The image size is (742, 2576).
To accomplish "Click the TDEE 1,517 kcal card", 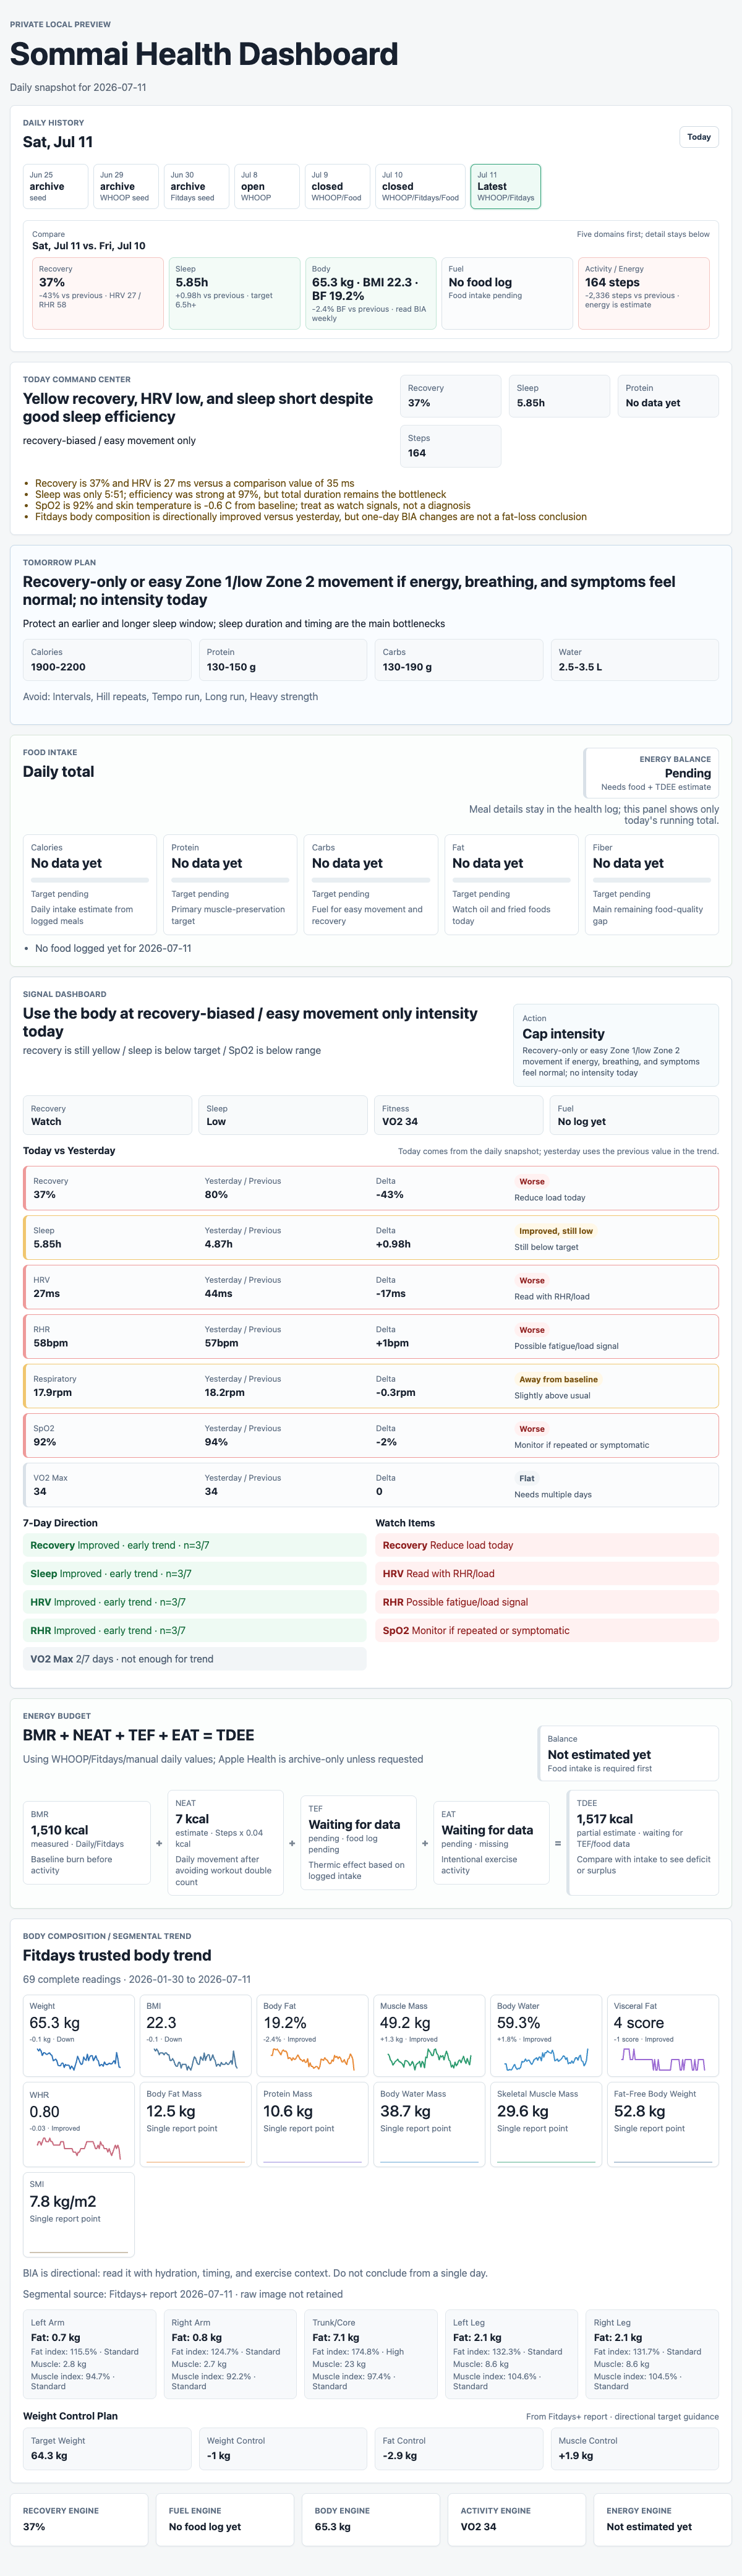I will [644, 1843].
